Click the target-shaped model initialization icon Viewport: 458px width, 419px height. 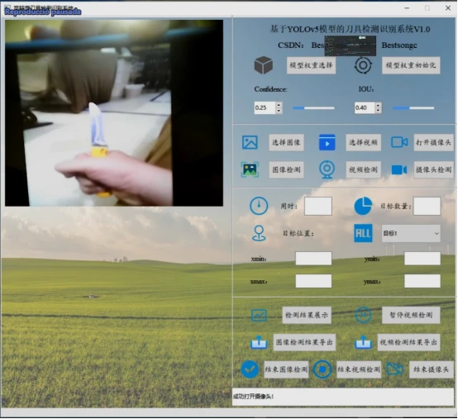point(363,65)
